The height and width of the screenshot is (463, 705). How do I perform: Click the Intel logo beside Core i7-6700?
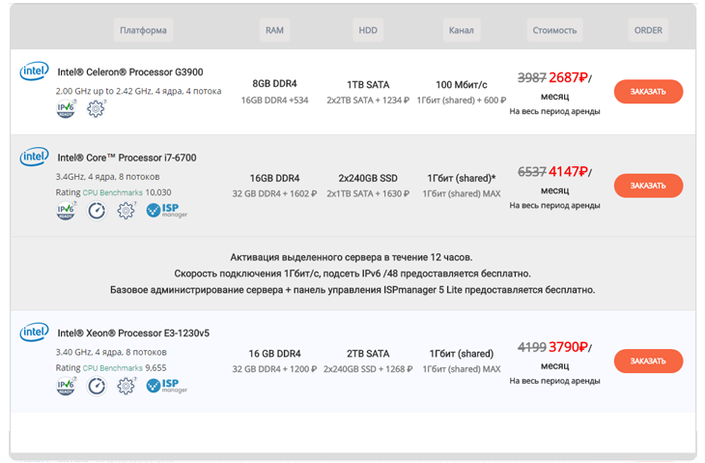pos(34,157)
